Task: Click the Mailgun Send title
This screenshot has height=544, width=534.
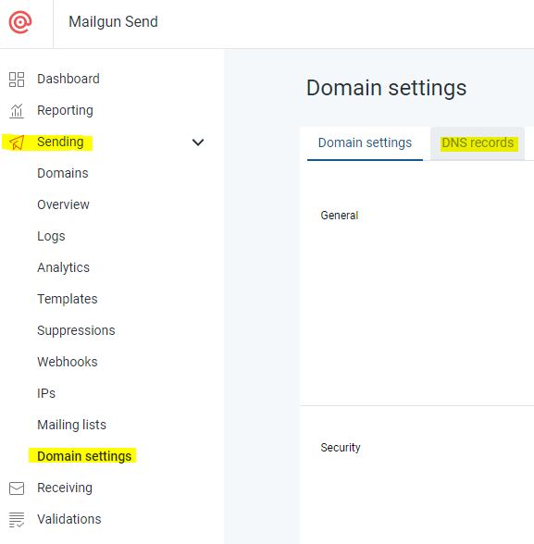Action: coord(113,22)
